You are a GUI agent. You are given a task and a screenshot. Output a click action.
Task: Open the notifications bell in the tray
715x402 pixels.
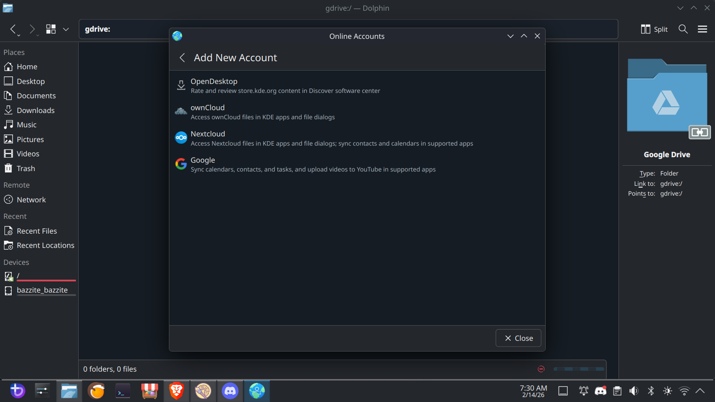click(584, 391)
